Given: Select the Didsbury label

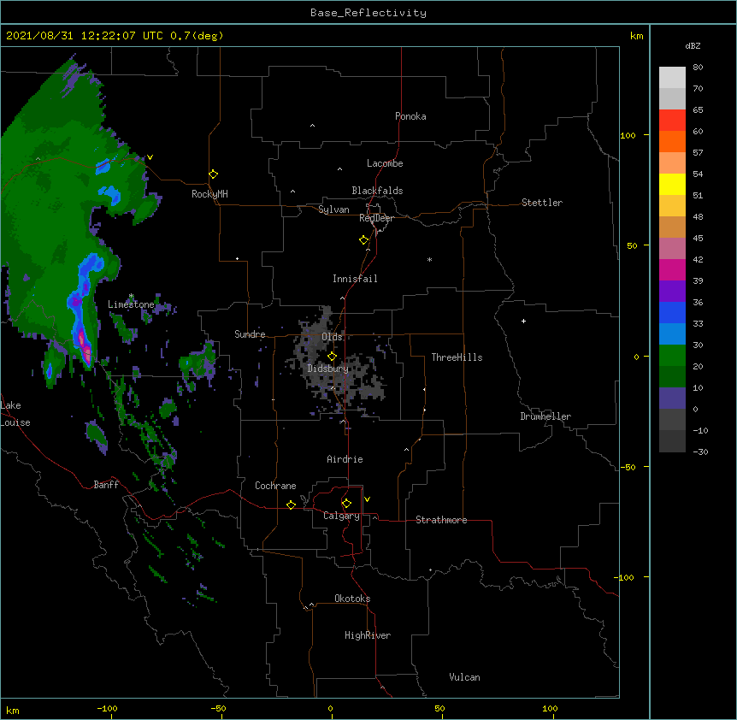Looking at the screenshot, I should 328,369.
